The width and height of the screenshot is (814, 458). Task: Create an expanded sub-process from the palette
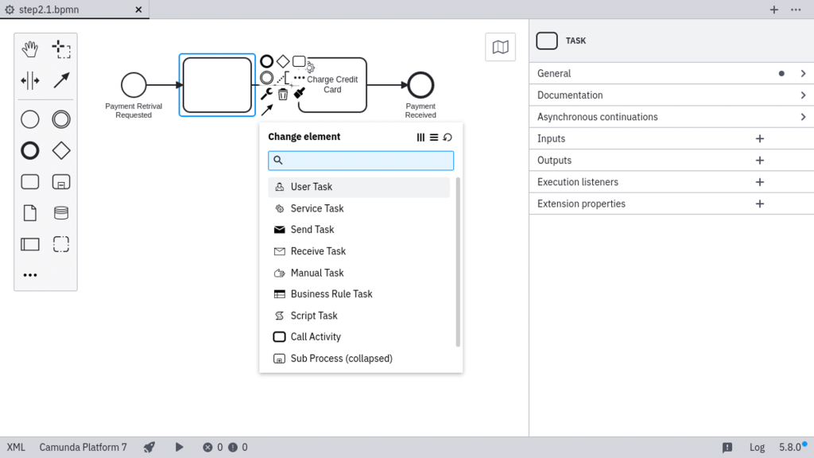[61, 182]
